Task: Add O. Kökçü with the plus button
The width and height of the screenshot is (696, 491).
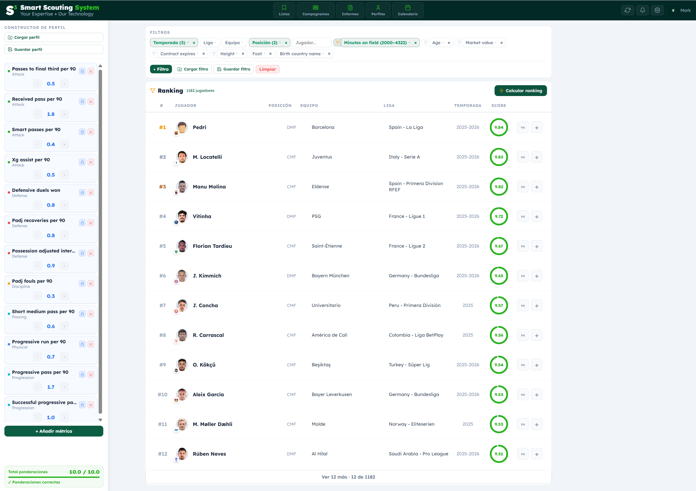Action: [537, 365]
